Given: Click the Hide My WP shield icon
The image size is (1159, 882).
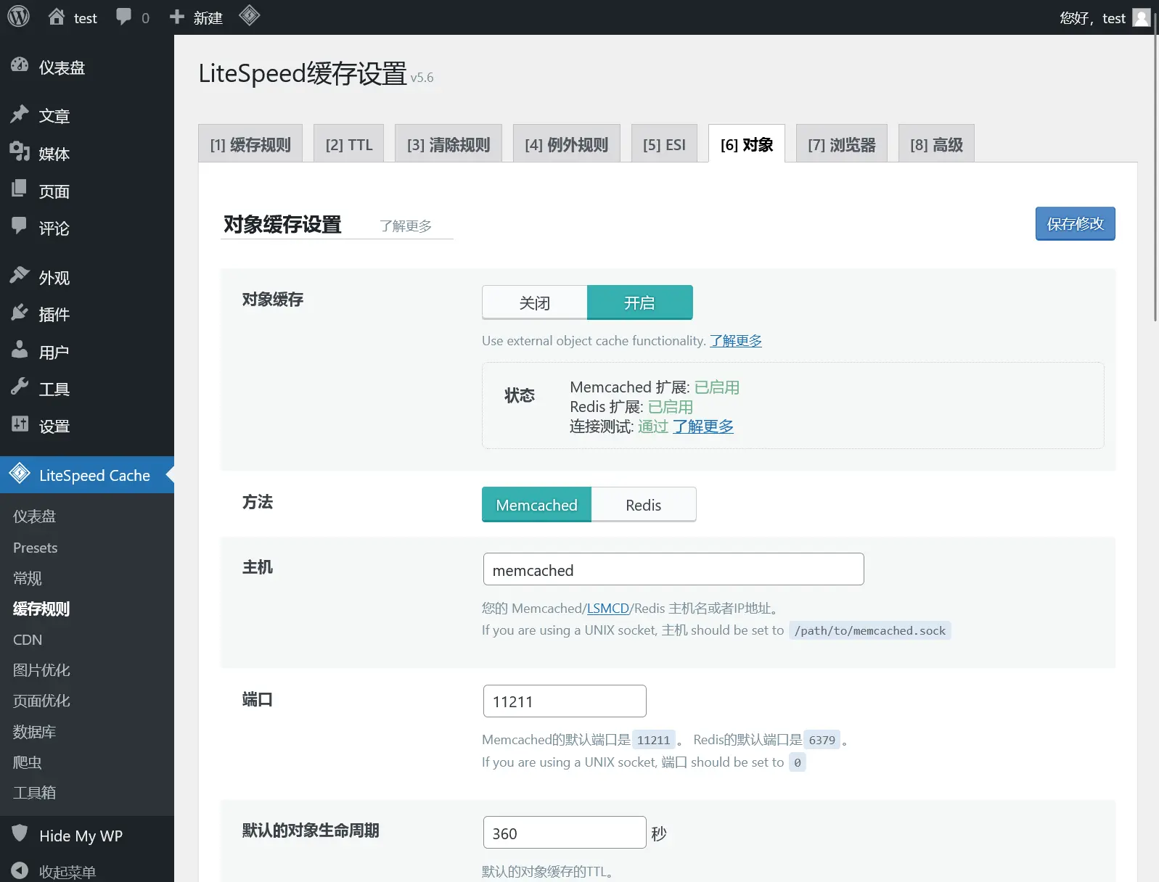Looking at the screenshot, I should [20, 833].
